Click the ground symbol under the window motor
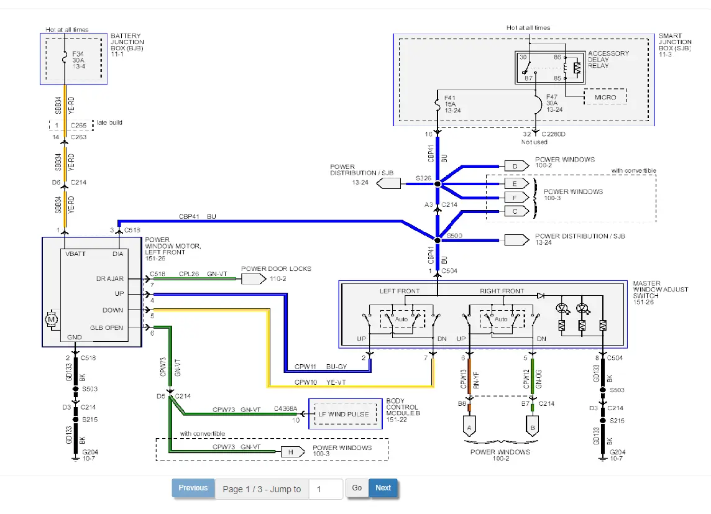Viewport: 711px width, 514px height. point(76,459)
